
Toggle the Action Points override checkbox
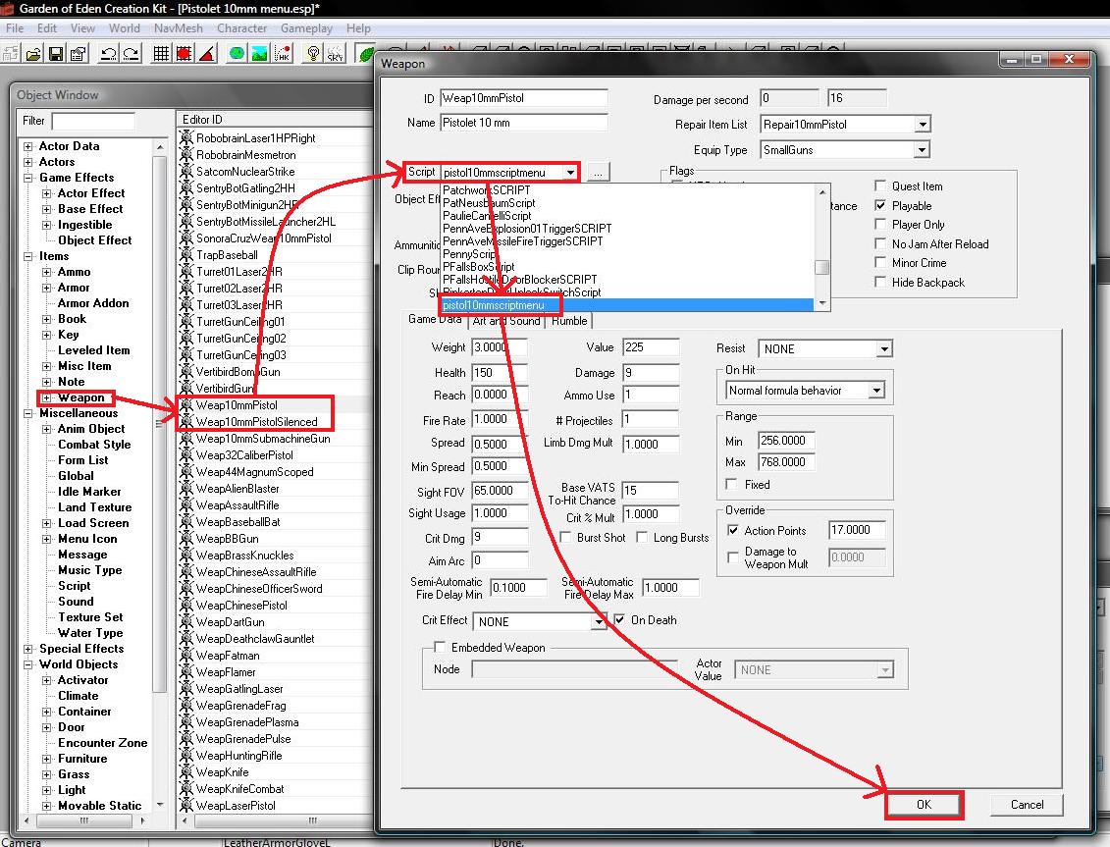[x=733, y=530]
